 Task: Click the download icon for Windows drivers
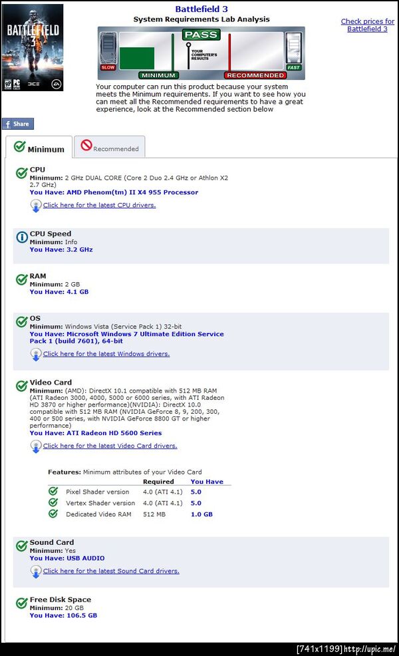pyautogui.click(x=36, y=355)
